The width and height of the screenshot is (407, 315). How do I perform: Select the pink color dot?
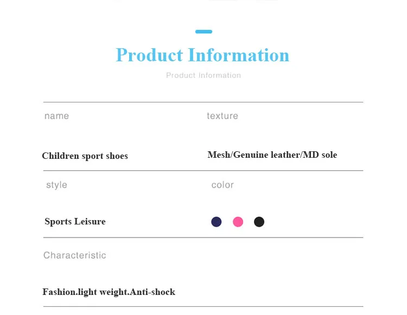238,222
